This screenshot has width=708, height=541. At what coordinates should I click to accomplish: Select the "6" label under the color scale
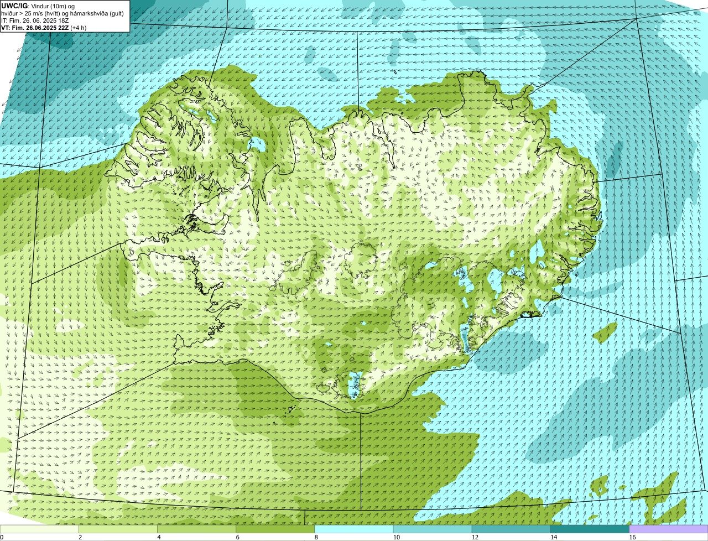(x=237, y=537)
